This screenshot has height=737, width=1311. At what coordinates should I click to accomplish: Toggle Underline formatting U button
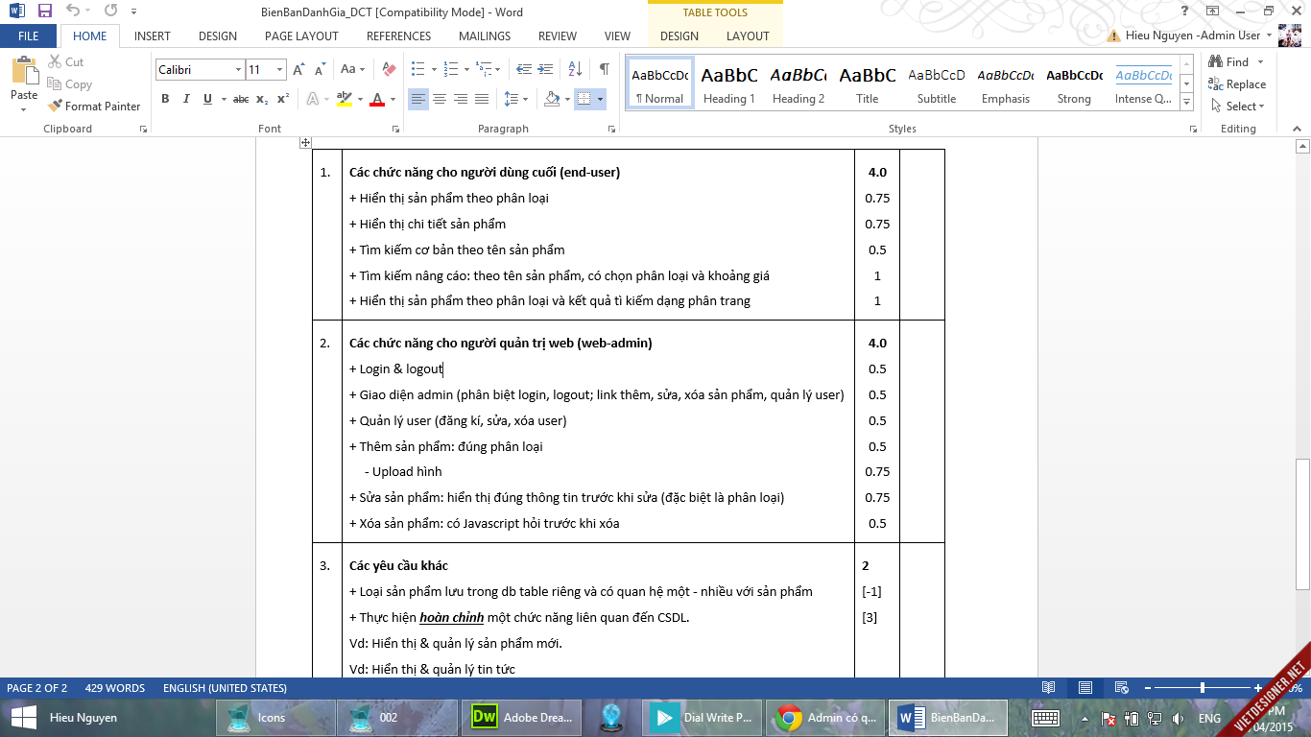pos(207,99)
